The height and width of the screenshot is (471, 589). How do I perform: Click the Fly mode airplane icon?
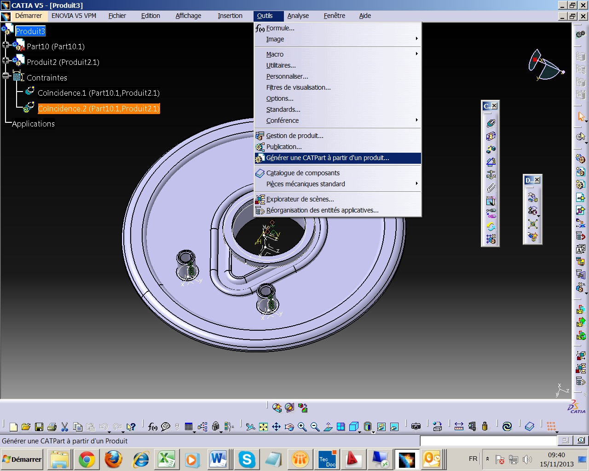250,427
